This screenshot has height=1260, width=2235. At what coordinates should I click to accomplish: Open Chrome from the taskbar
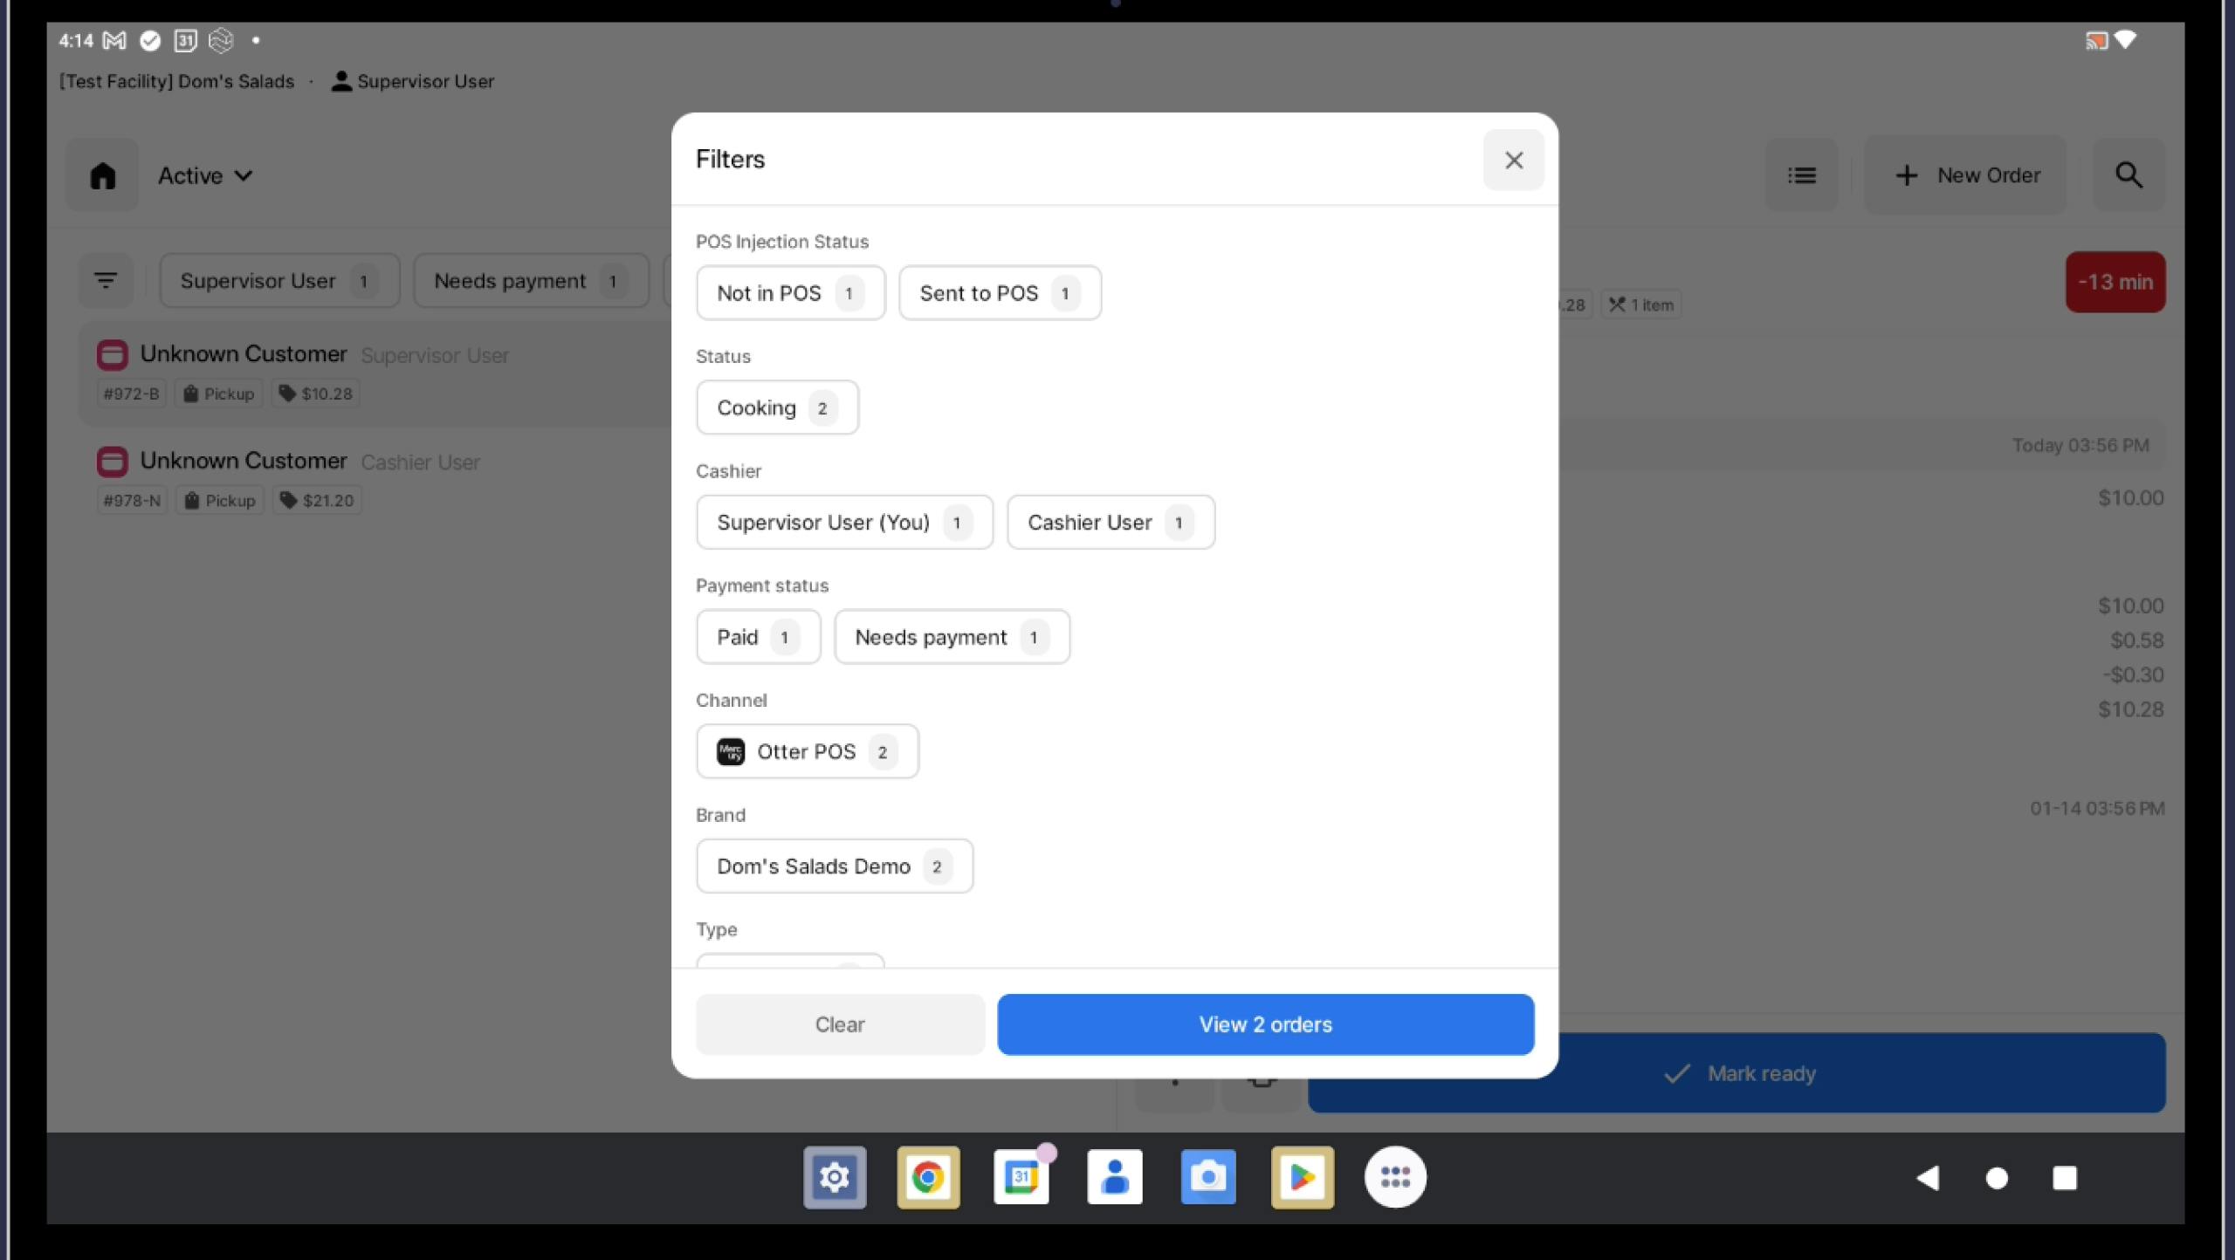(x=927, y=1177)
